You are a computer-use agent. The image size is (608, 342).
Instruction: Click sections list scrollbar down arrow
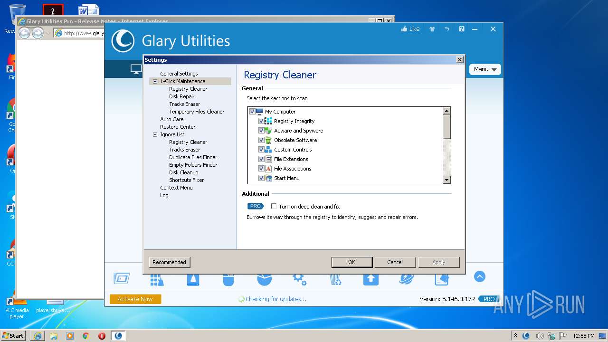(x=446, y=180)
